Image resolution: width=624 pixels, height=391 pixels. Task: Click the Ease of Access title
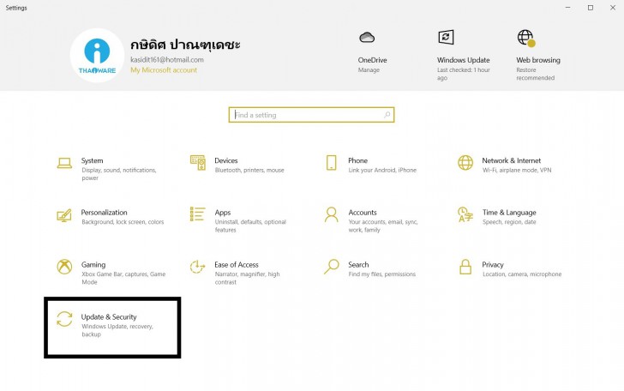click(x=237, y=265)
